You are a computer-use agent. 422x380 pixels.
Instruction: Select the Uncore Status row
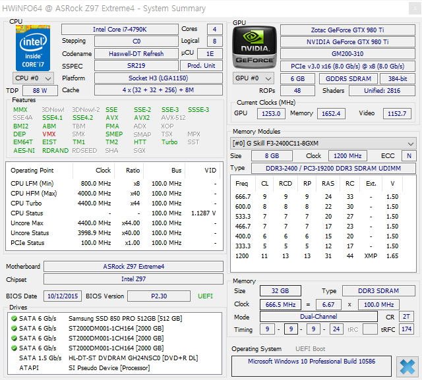[113, 233]
